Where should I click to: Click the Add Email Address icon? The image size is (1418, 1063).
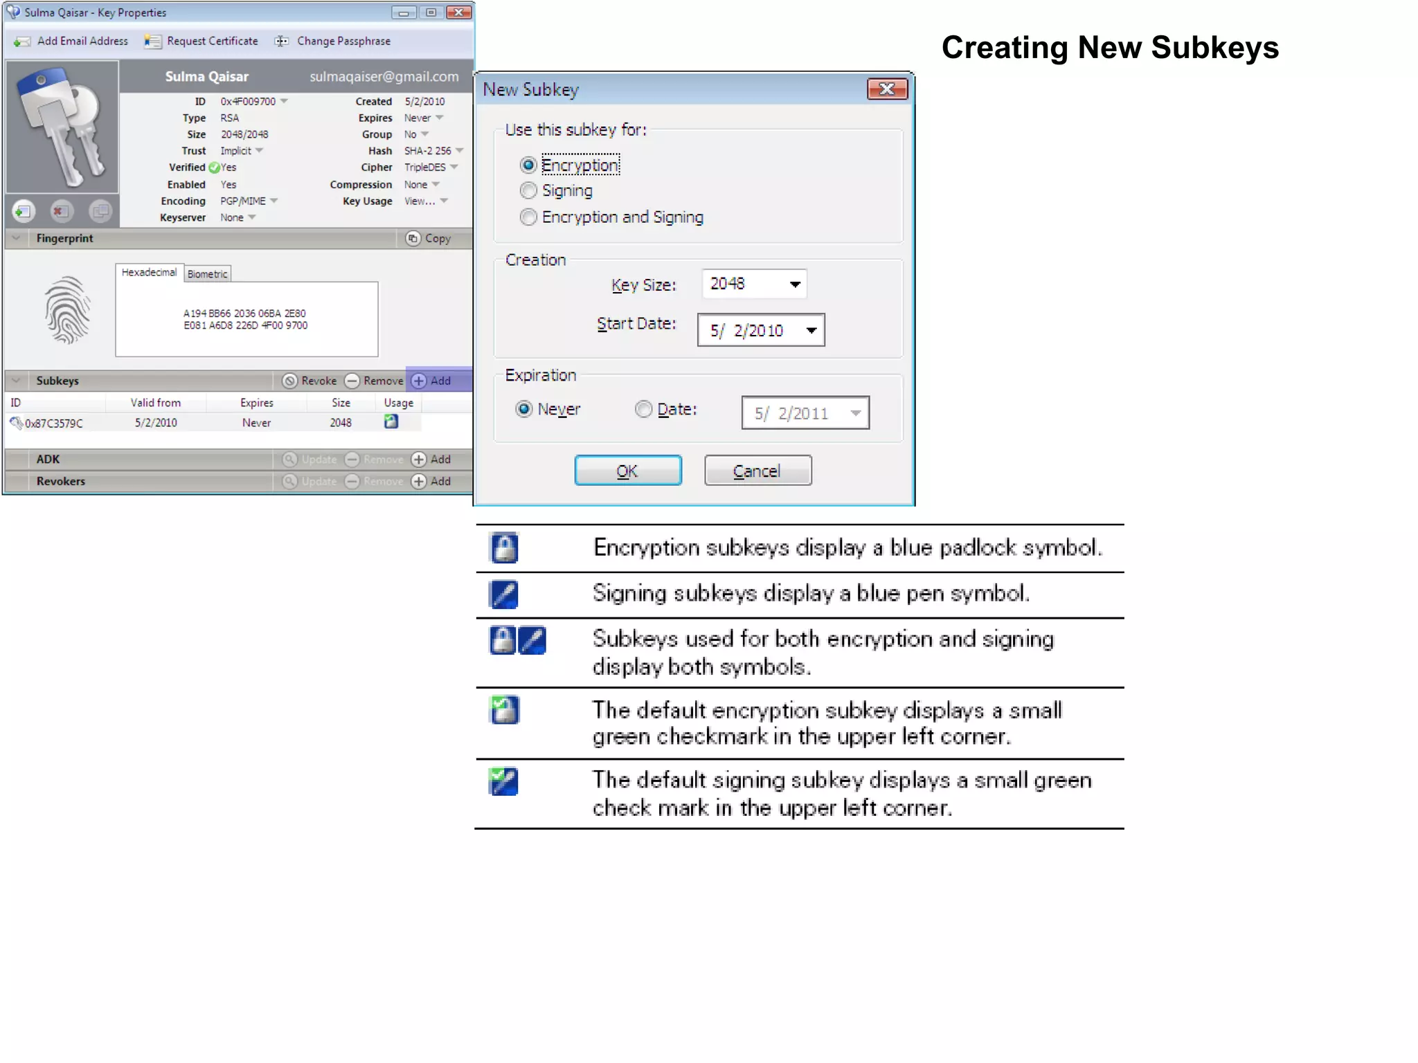pyautogui.click(x=22, y=42)
